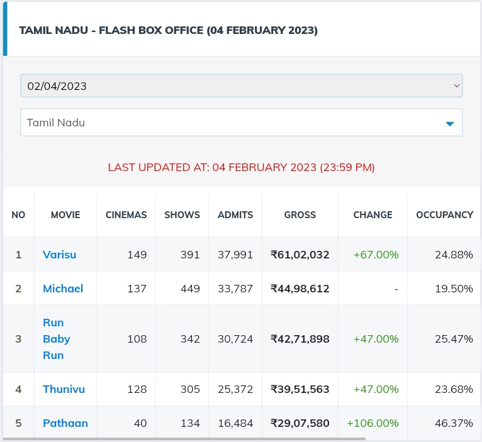Click Thunivu change value +47.00%

coord(376,389)
